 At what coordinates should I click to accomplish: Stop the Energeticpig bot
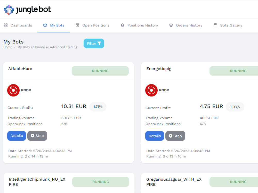pos(175,136)
